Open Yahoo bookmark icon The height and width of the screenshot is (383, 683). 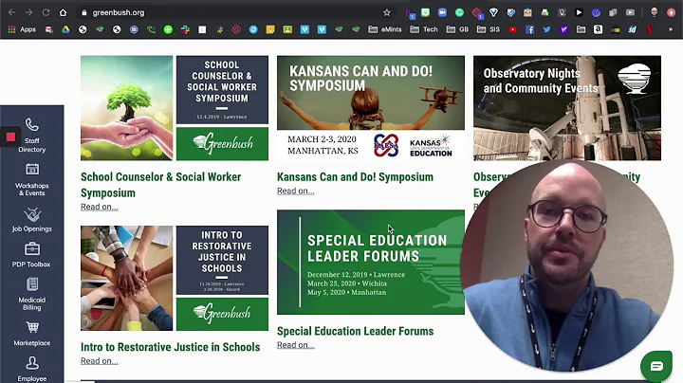[563, 29]
